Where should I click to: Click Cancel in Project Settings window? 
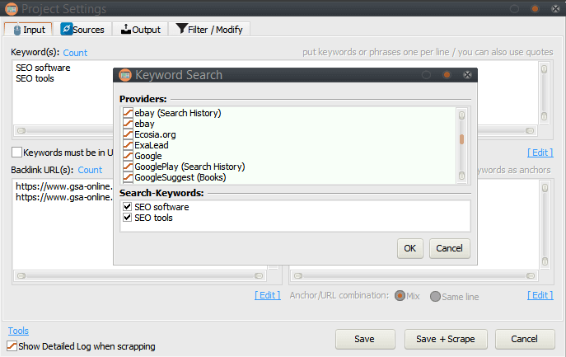525,339
